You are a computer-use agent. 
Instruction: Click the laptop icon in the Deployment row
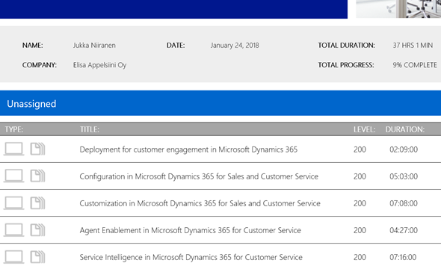tap(13, 149)
